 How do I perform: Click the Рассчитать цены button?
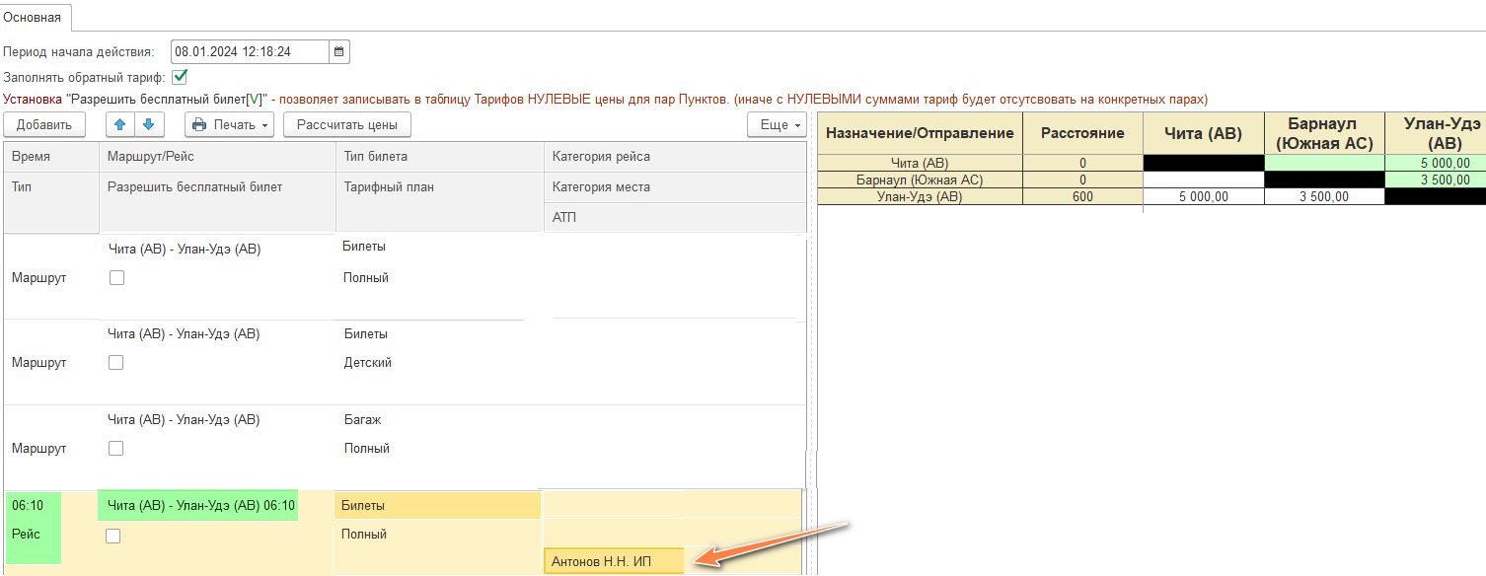(x=346, y=125)
